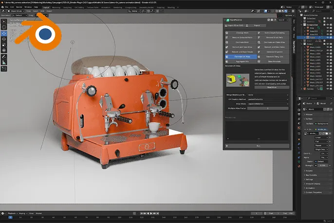Activate the Rotate tool in the toolbar
This screenshot has width=334, height=223.
[x=4, y=39]
